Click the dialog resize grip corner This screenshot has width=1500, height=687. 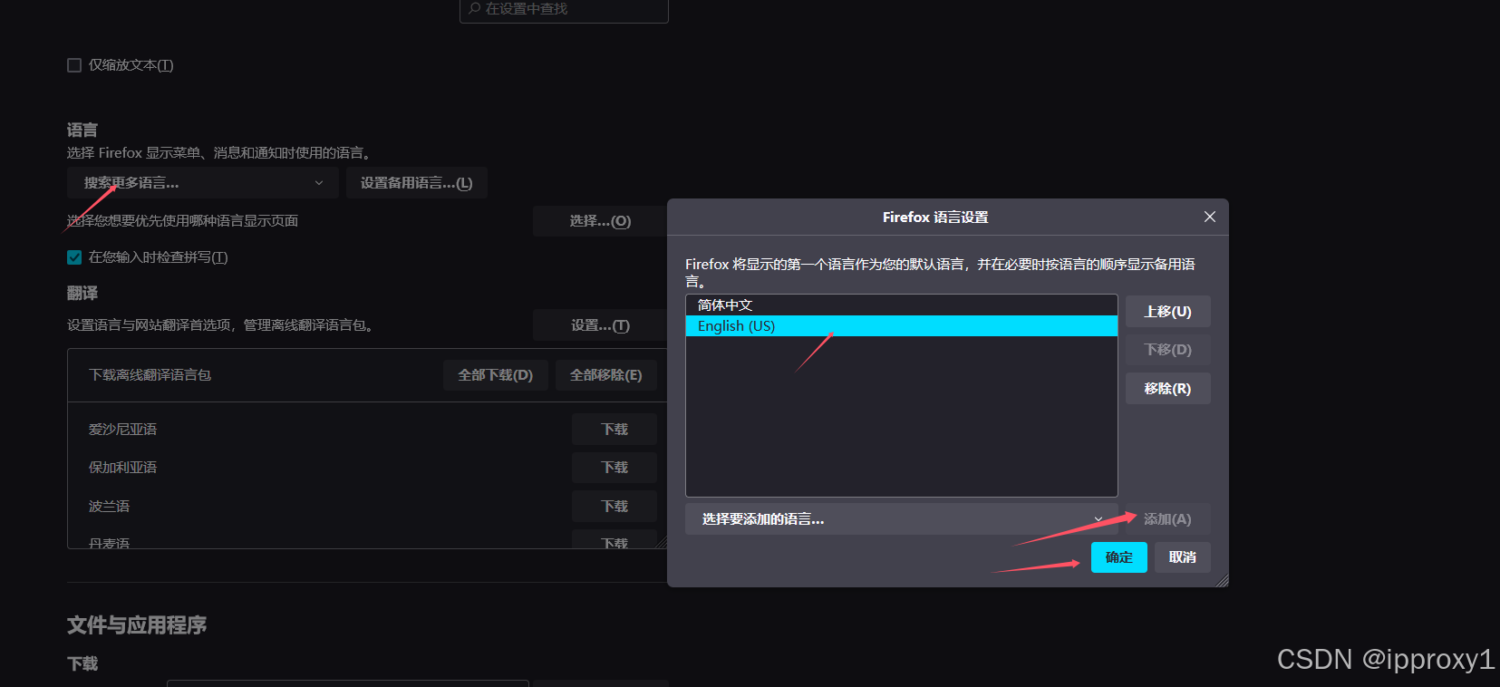point(1222,580)
